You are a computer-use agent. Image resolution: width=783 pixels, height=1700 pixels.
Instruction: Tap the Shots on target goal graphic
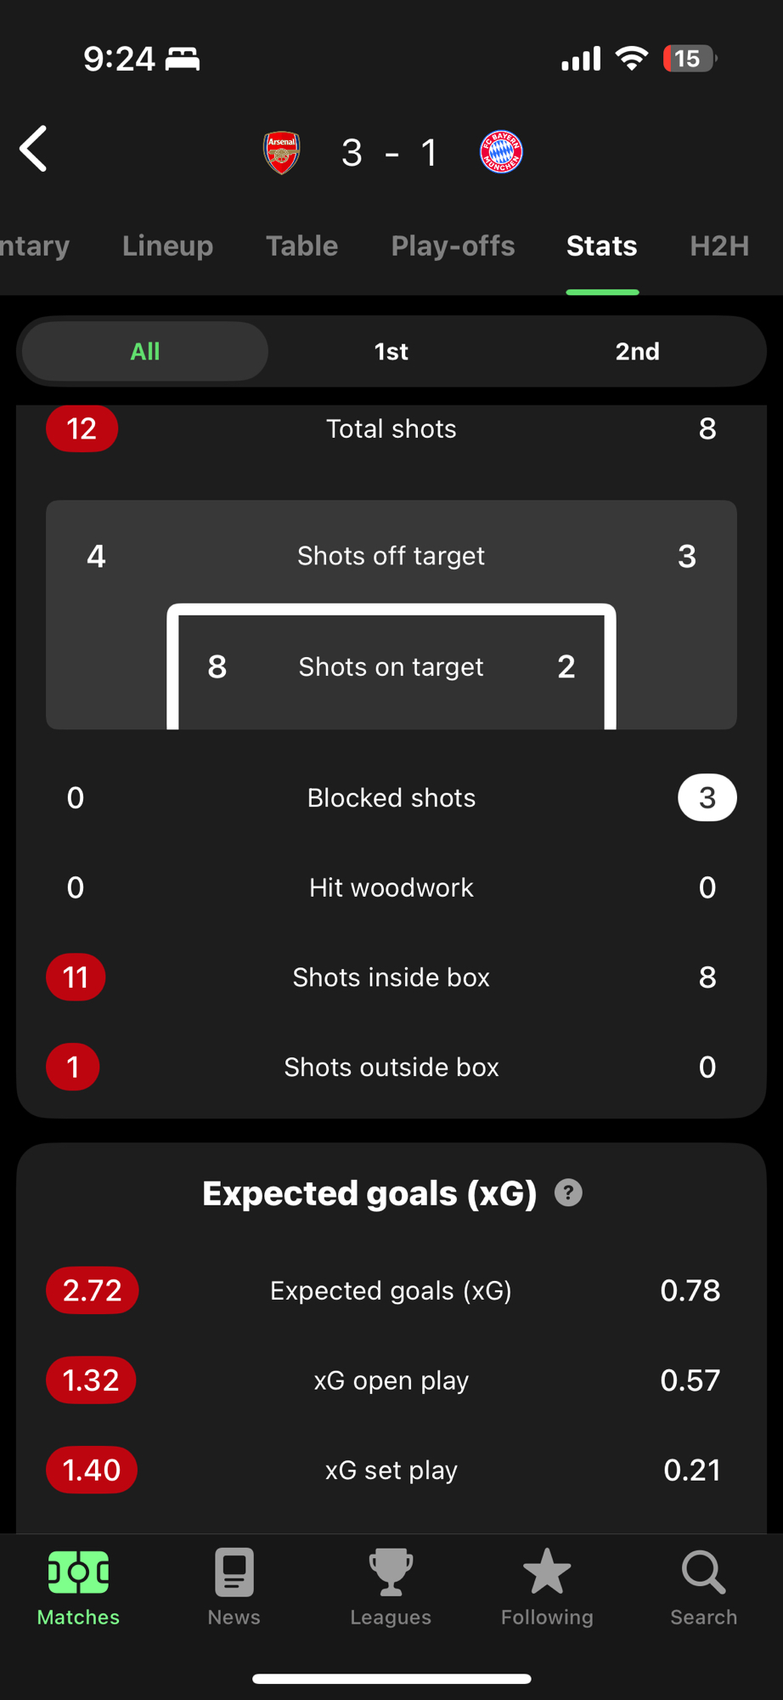[391, 666]
